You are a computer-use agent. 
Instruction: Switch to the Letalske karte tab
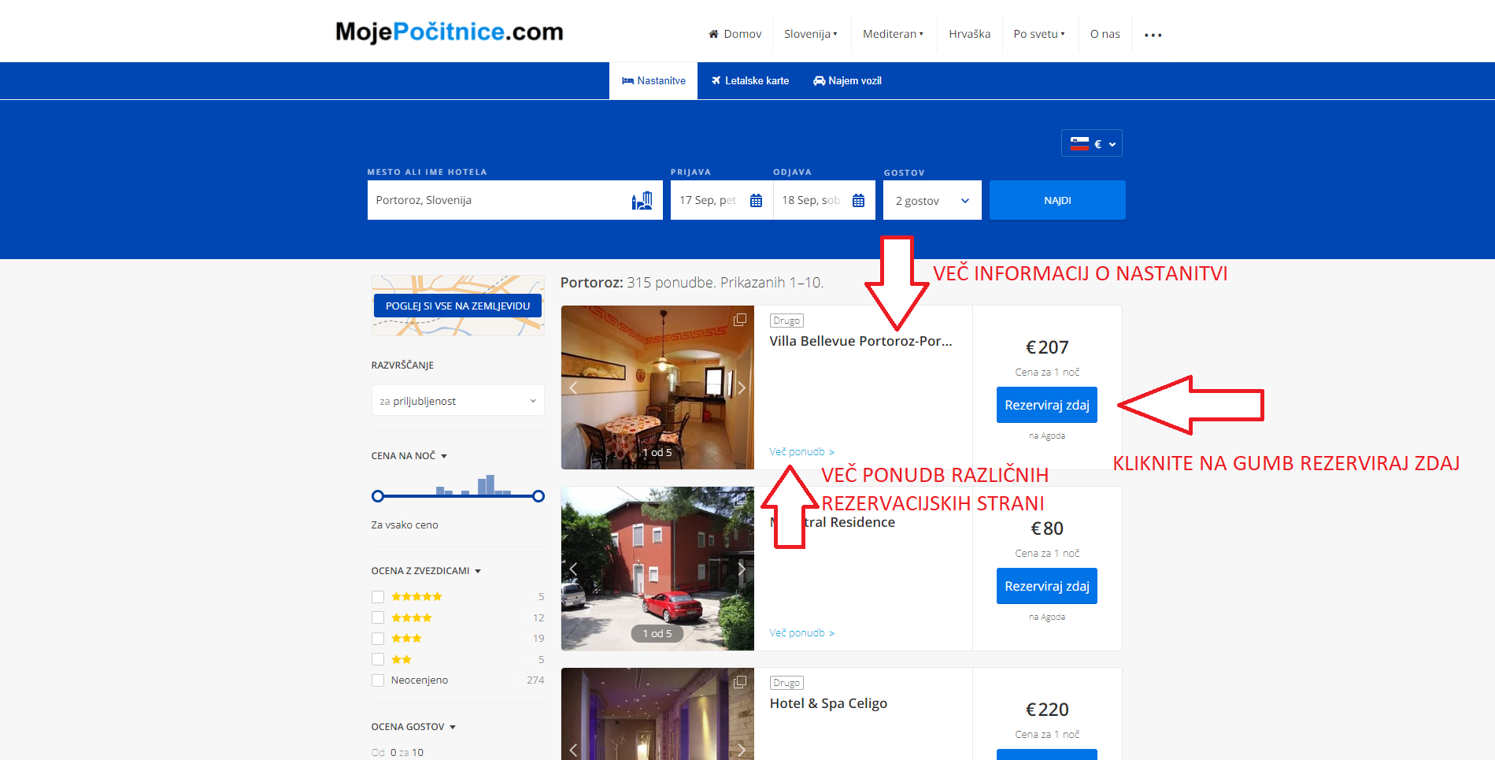(x=749, y=80)
